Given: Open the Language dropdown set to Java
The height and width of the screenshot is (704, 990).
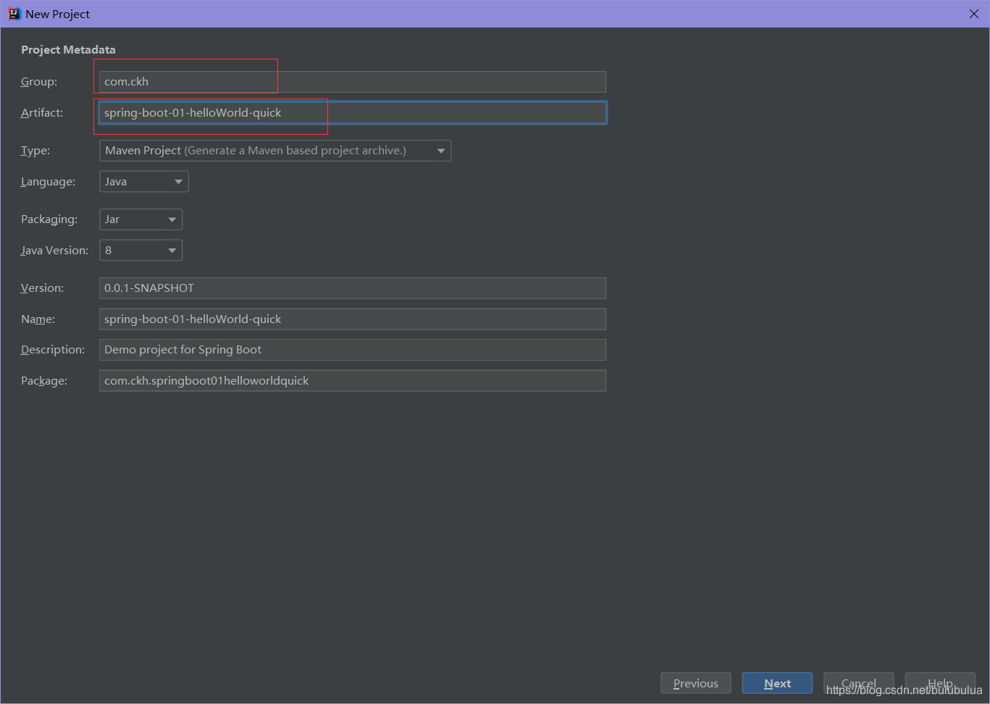Looking at the screenshot, I should click(x=144, y=182).
